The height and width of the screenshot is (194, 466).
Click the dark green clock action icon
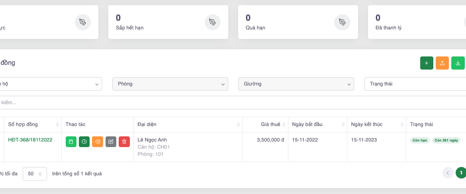[x=84, y=142]
